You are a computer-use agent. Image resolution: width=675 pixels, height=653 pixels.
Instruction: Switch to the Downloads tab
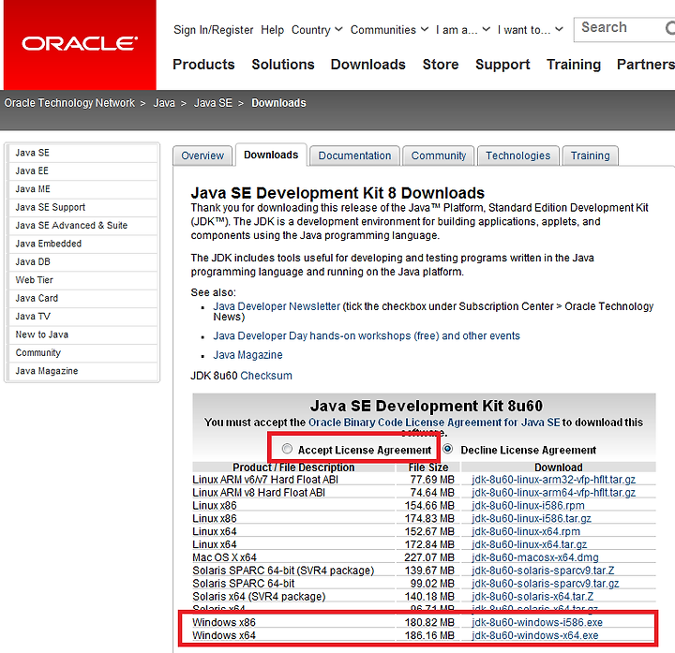(271, 155)
